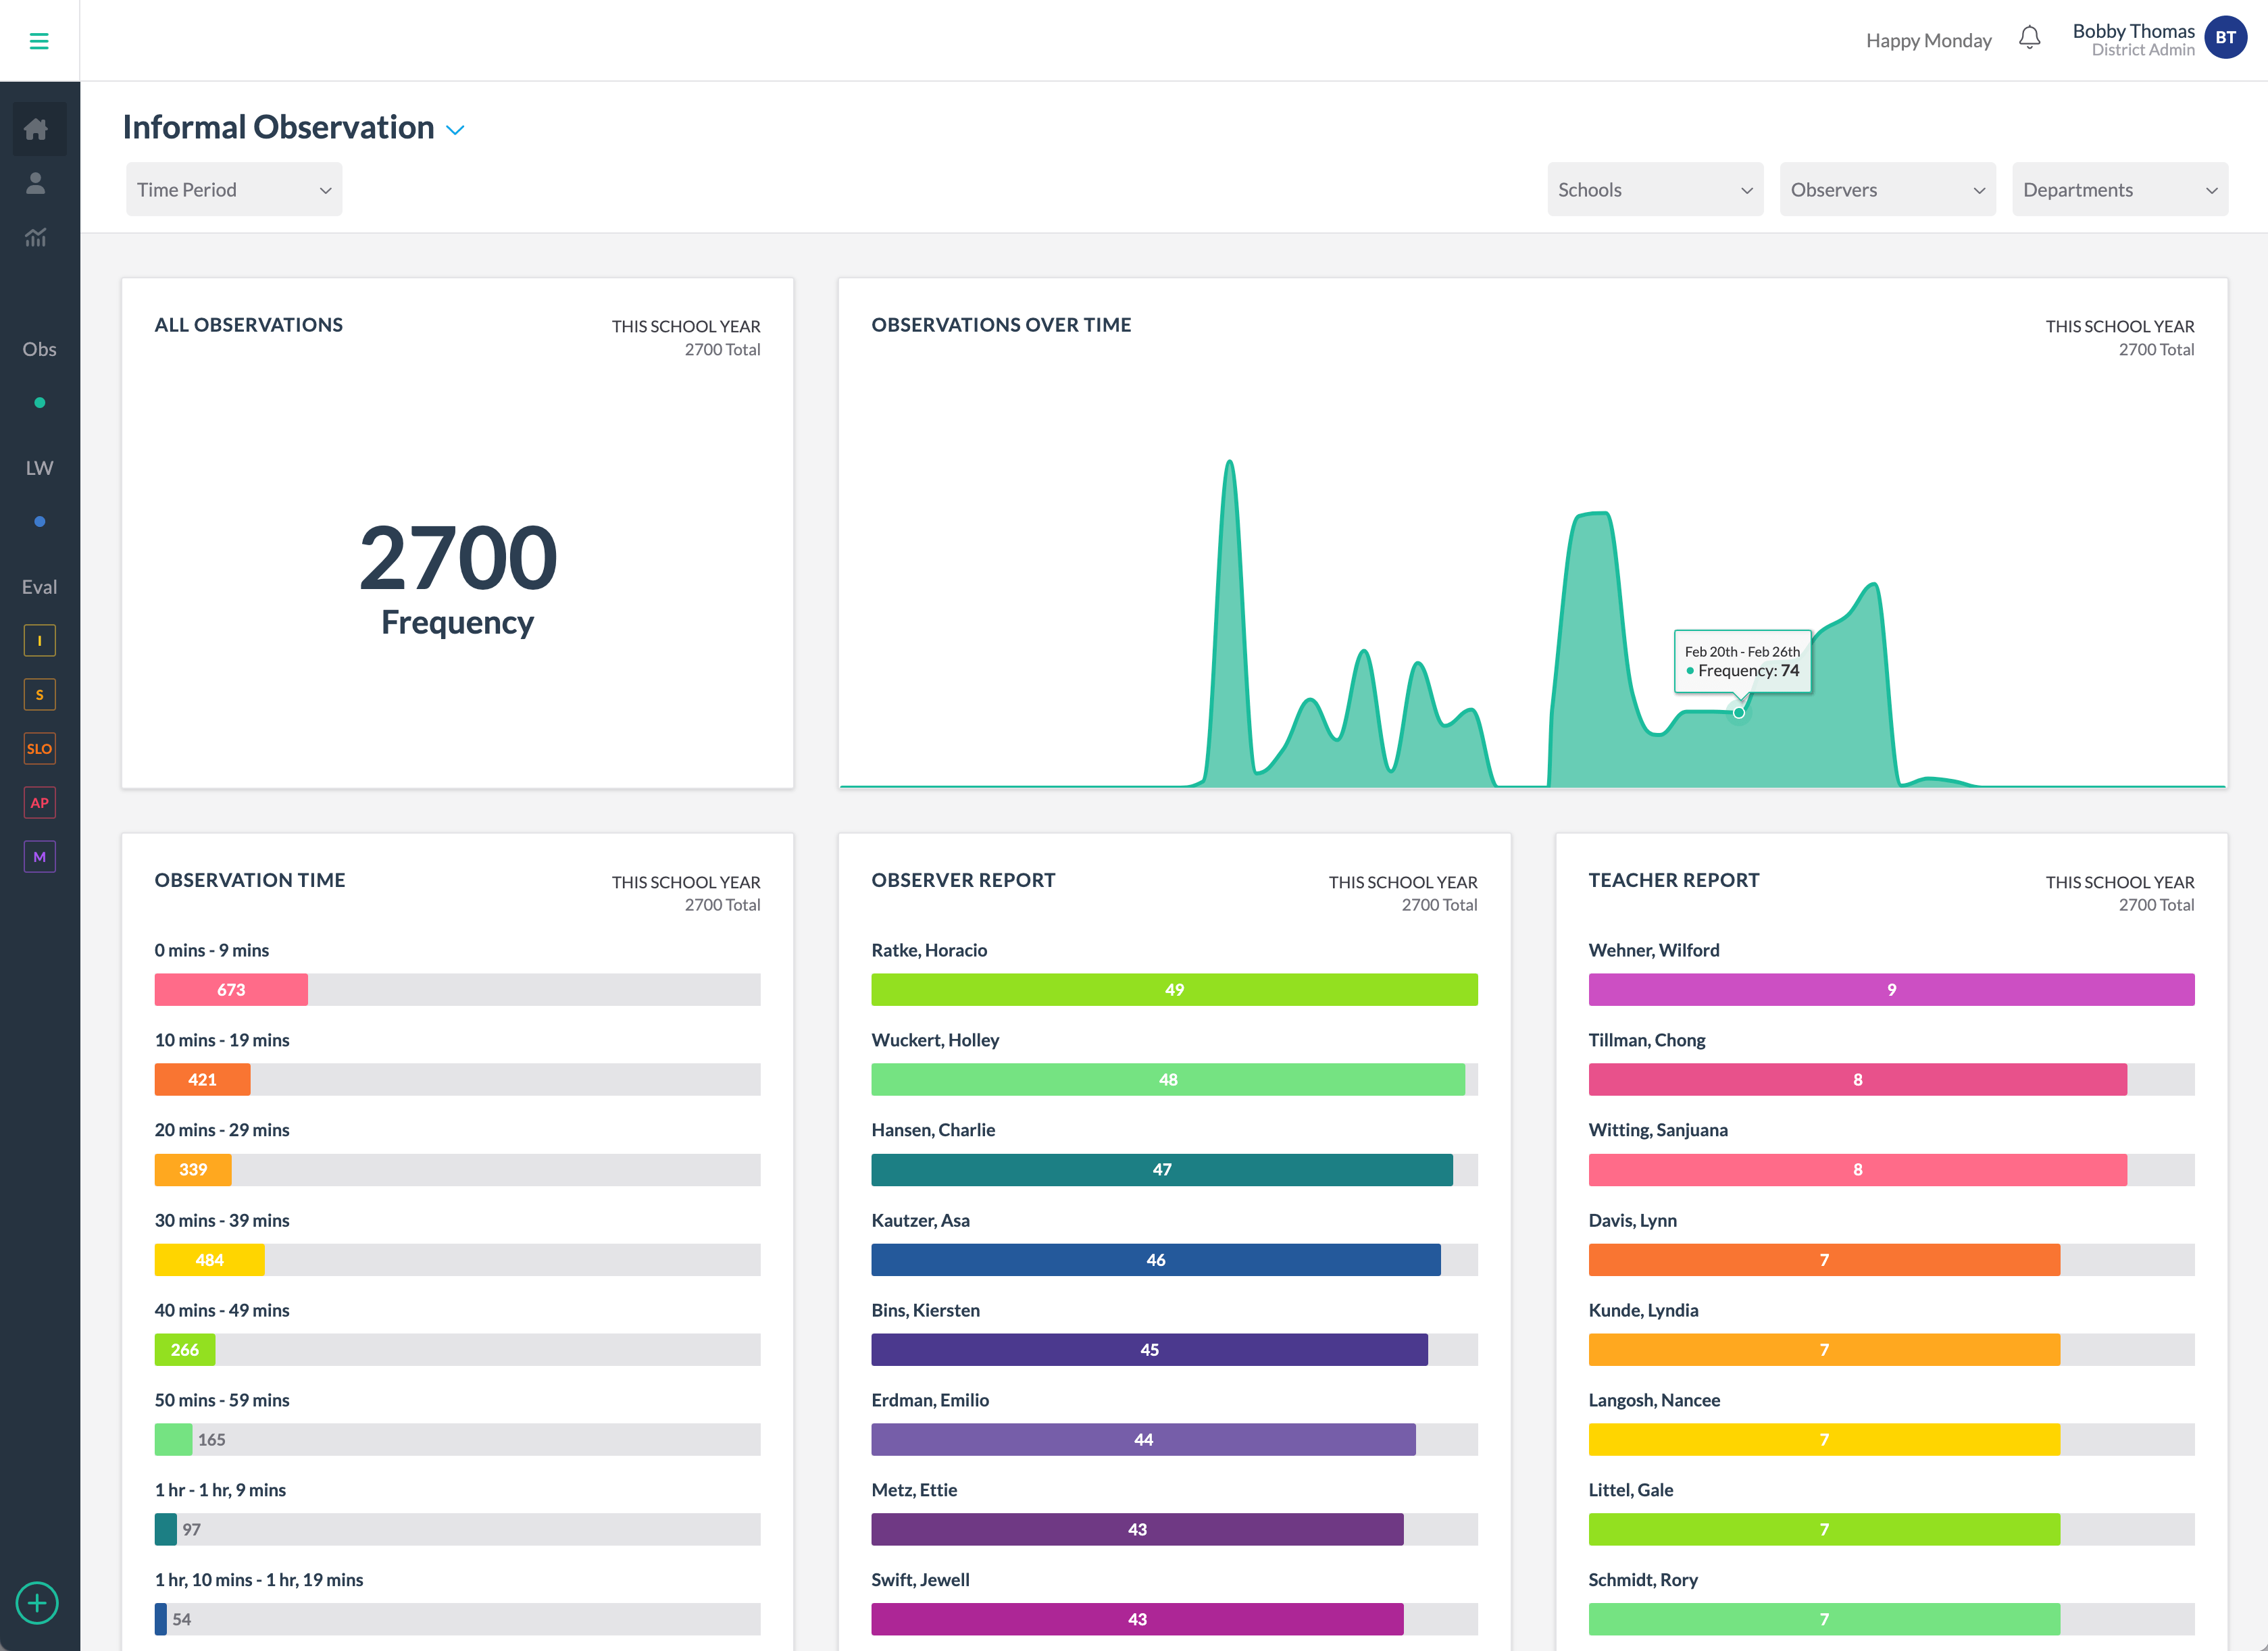
Task: Open the Departments filter
Action: [x=2119, y=189]
